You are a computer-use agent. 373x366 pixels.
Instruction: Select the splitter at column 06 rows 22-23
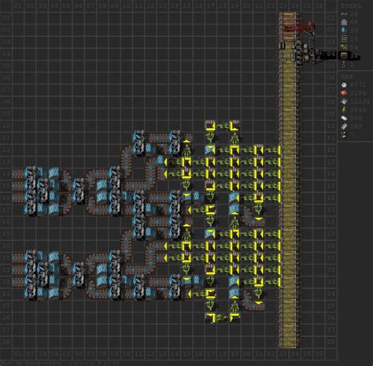[x=78, y=275]
